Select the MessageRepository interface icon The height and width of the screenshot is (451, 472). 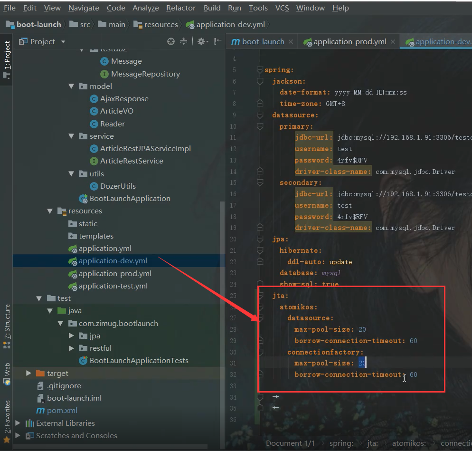(x=104, y=74)
